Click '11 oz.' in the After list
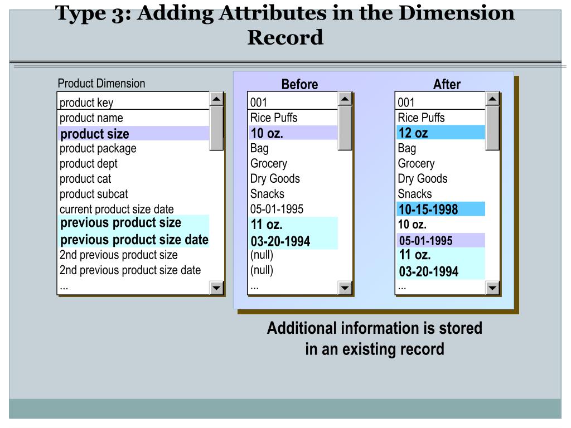Screen dimensions: 571x428 pyautogui.click(x=415, y=255)
